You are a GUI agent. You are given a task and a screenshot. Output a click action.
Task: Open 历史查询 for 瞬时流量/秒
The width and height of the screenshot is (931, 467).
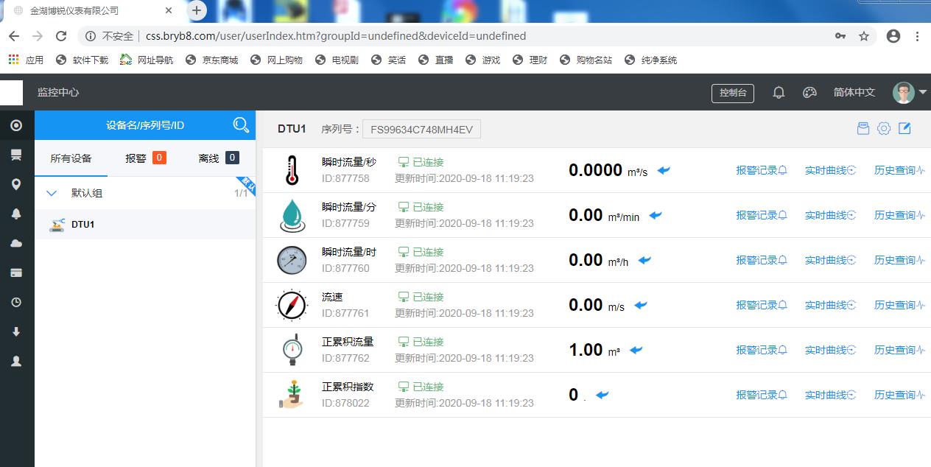(899, 170)
